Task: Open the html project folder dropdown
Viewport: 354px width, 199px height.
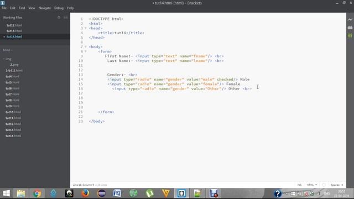Action: click(x=8, y=50)
